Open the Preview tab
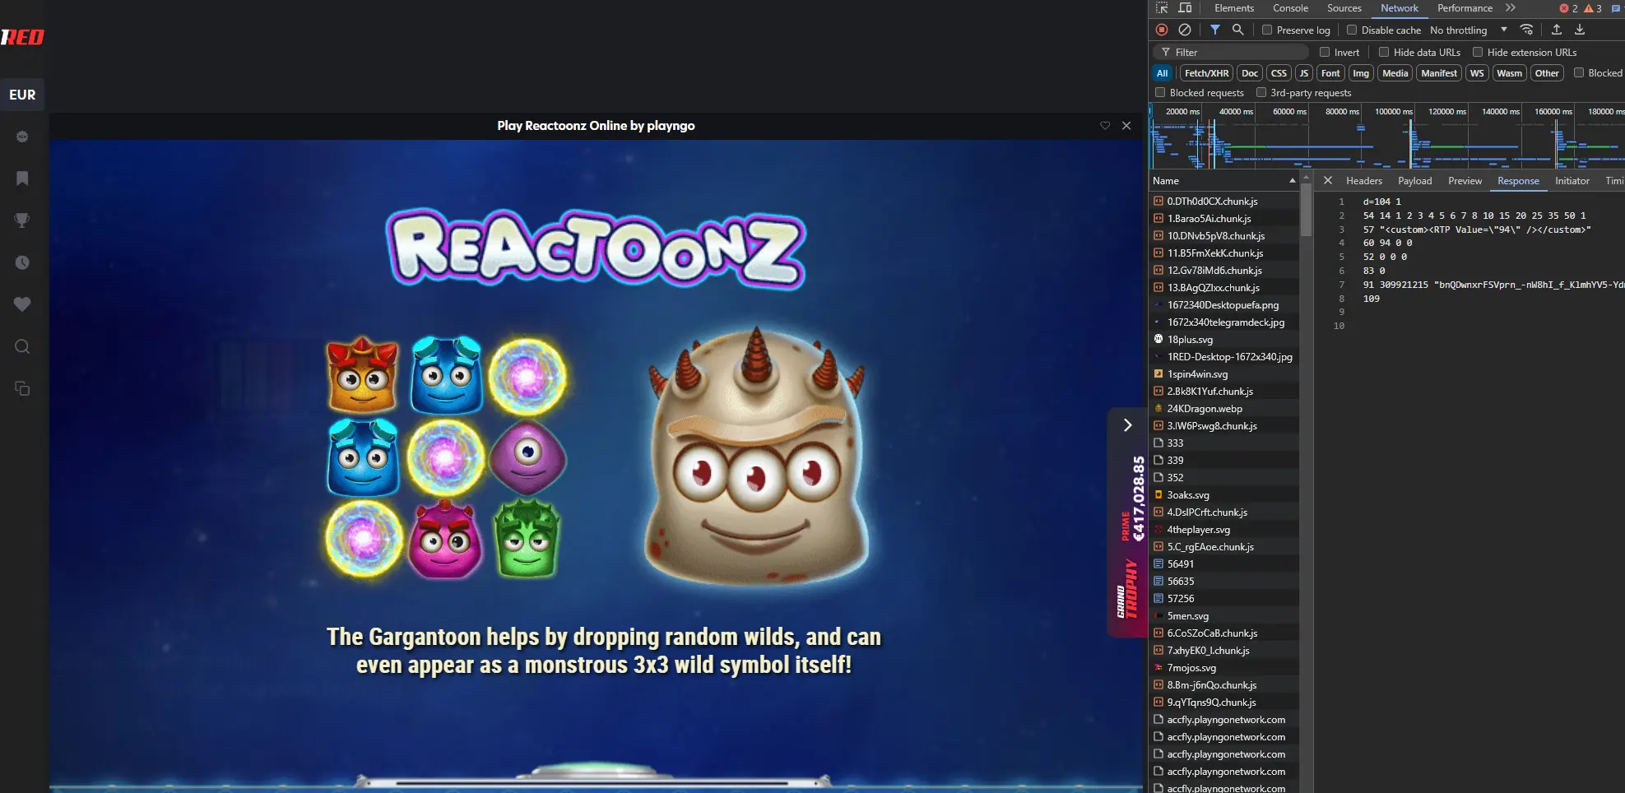 click(1465, 181)
